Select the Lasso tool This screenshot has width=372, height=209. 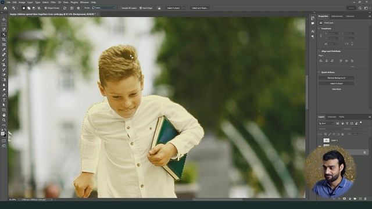coord(4,30)
